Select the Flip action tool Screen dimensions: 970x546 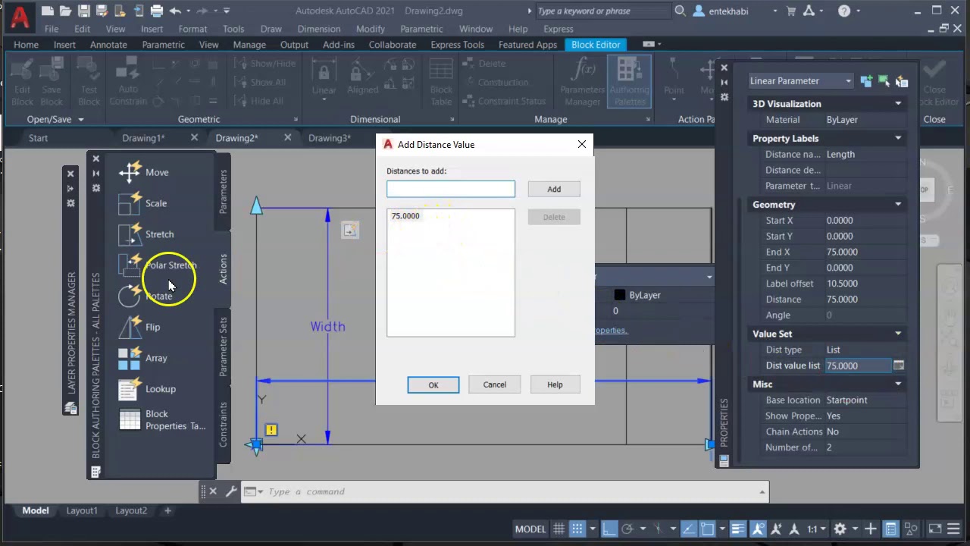[x=140, y=327]
